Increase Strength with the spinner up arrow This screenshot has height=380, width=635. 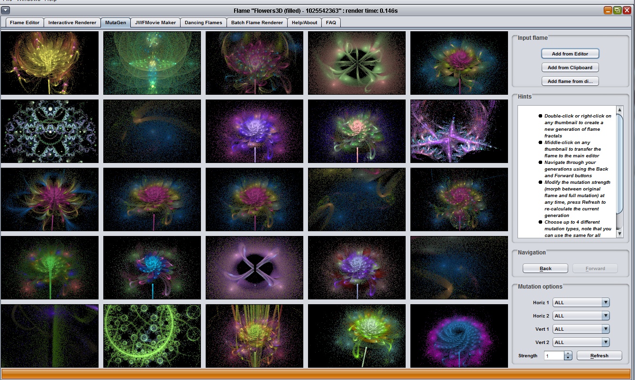coord(568,353)
